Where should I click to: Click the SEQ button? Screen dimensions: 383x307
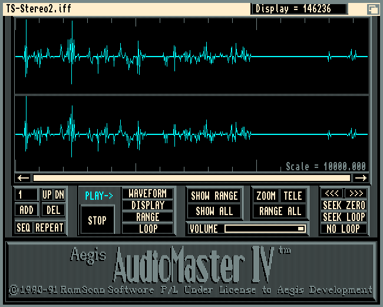pyautogui.click(x=24, y=227)
